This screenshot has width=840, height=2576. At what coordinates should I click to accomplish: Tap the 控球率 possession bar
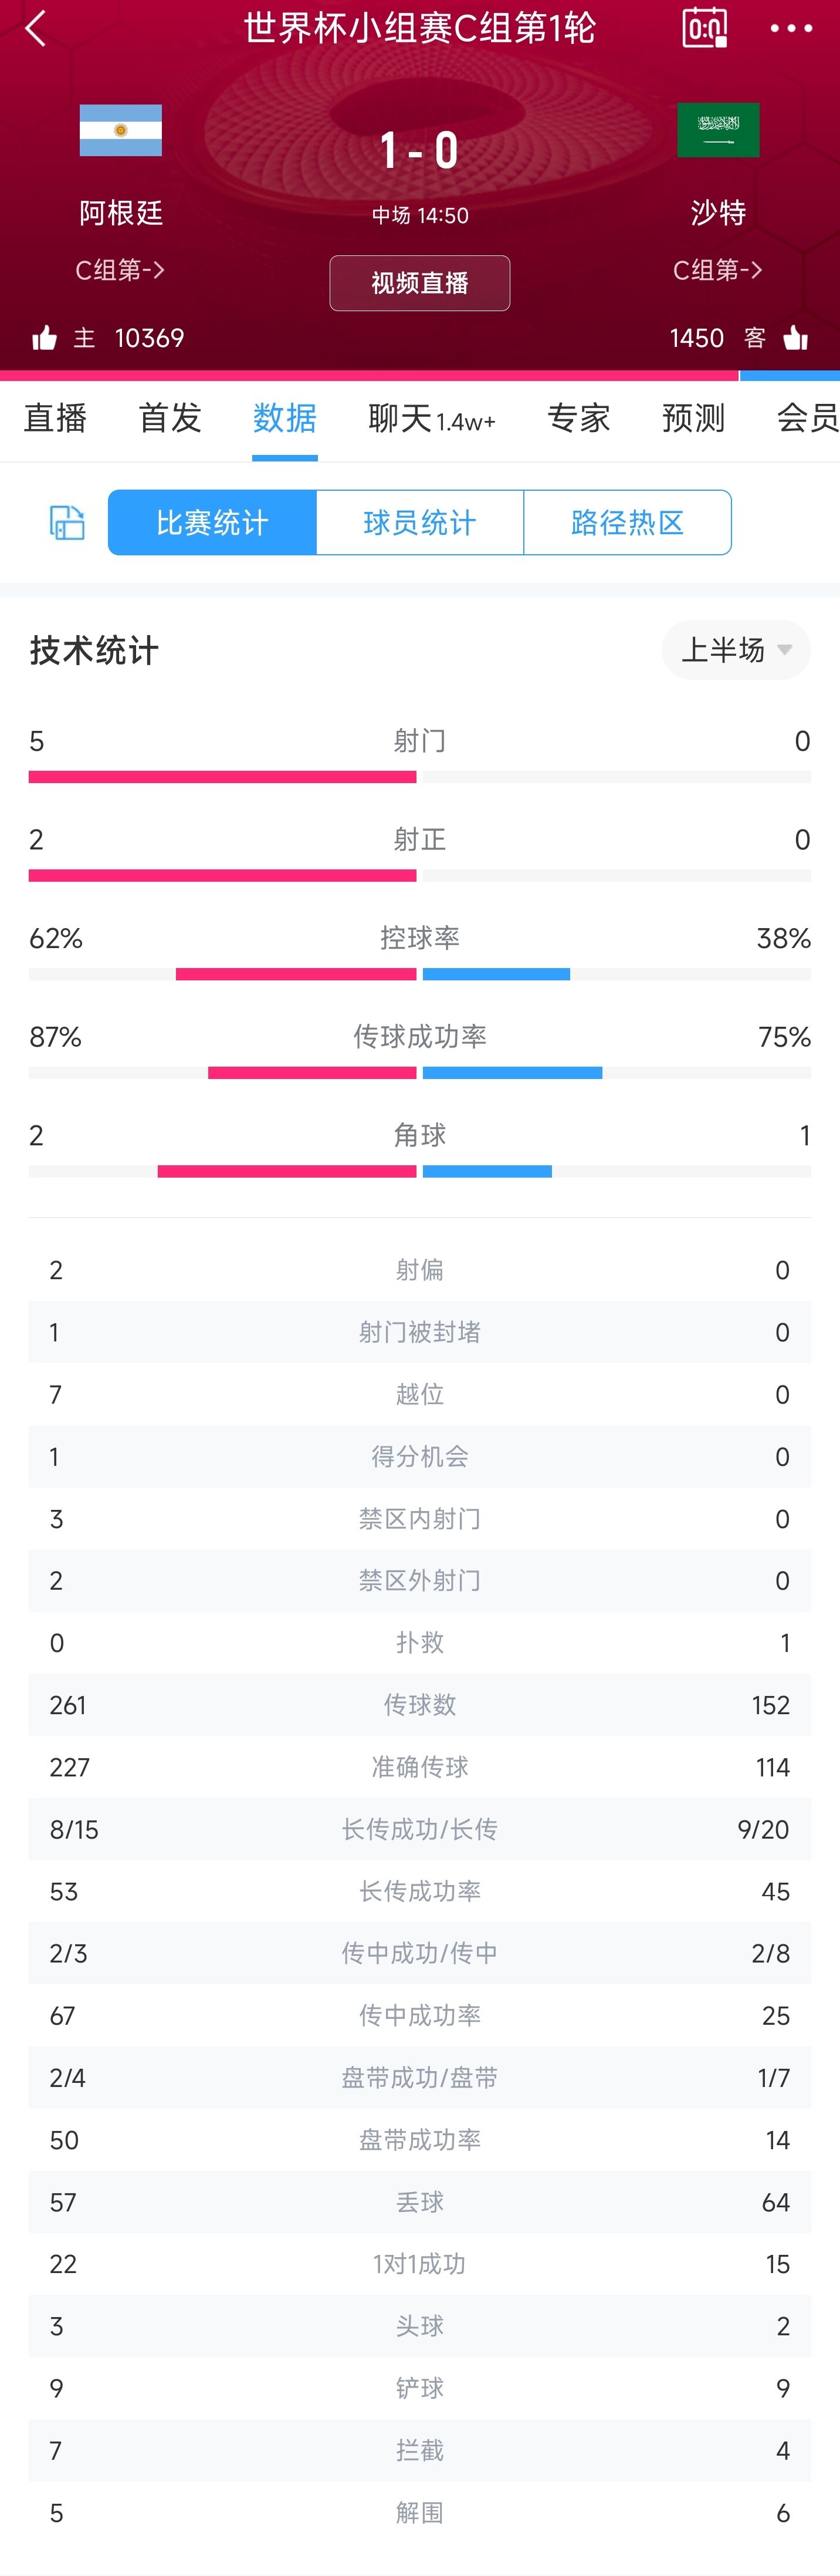(x=419, y=974)
